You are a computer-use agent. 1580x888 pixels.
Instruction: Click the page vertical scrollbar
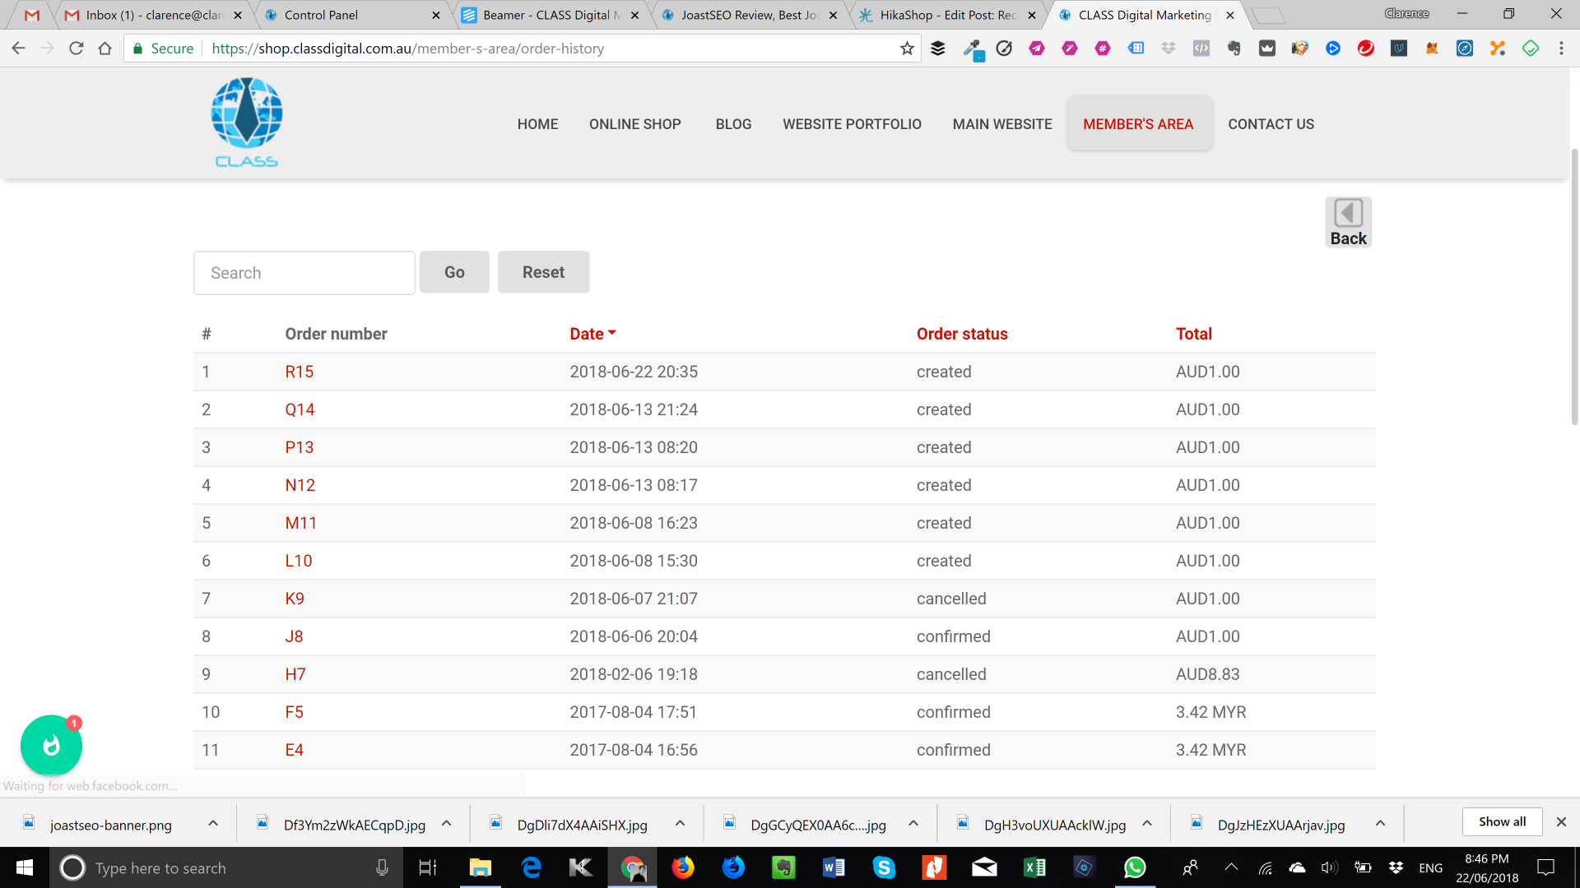pos(1574,287)
